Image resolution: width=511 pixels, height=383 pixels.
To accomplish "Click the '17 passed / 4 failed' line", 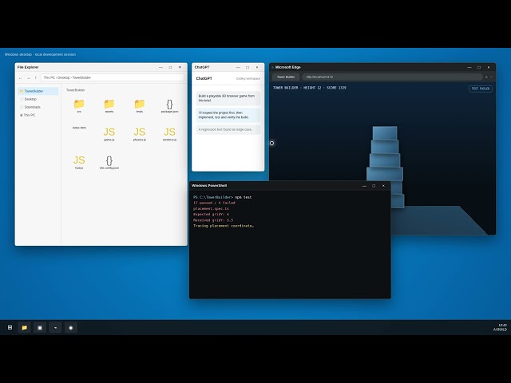I will 214,203.
